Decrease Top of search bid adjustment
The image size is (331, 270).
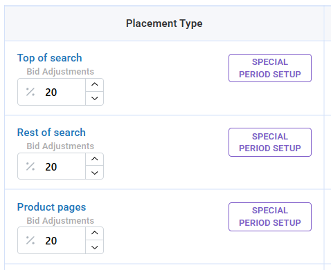(95, 99)
